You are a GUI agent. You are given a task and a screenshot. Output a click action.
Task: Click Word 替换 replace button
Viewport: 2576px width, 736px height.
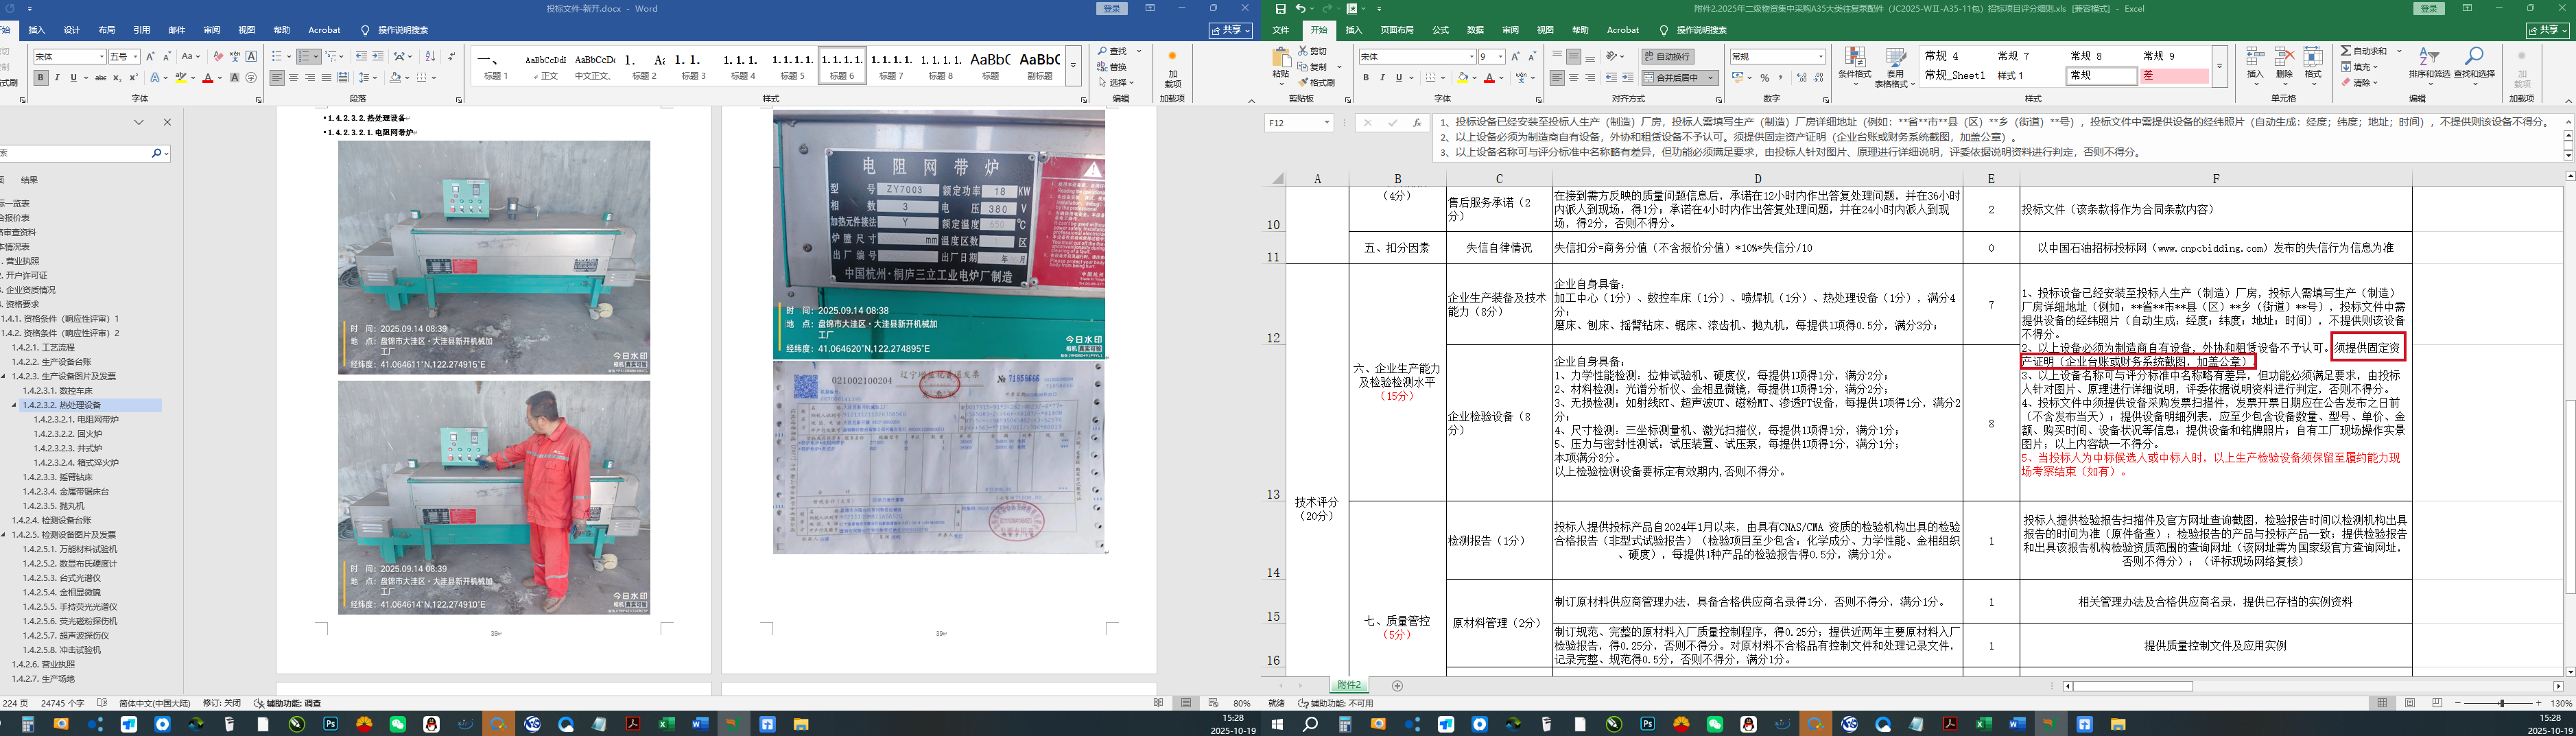click(x=1112, y=67)
